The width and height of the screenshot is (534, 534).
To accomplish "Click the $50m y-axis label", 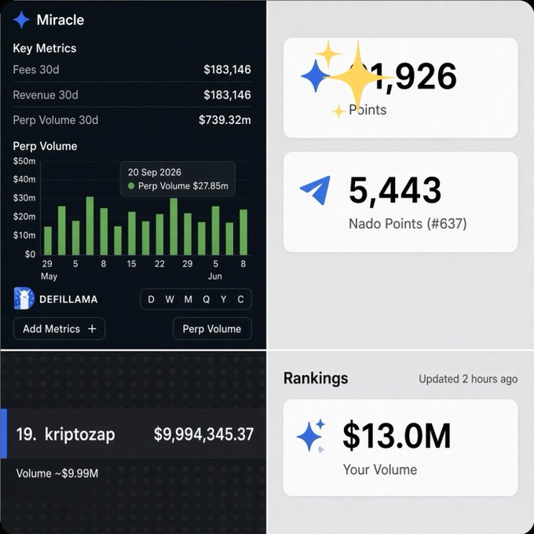I will tap(24, 161).
